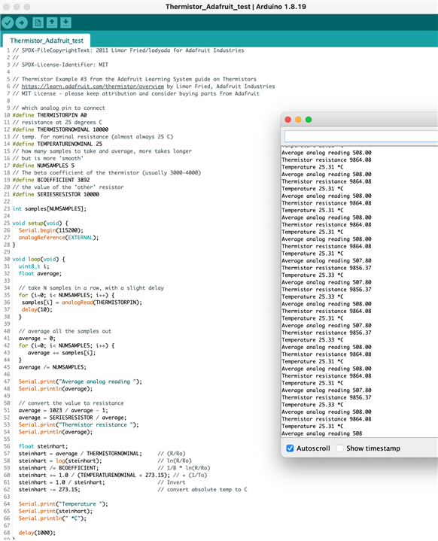Image resolution: width=438 pixels, height=541 pixels.
Task: Enable the Show timestamp checkbox
Action: pyautogui.click(x=340, y=448)
